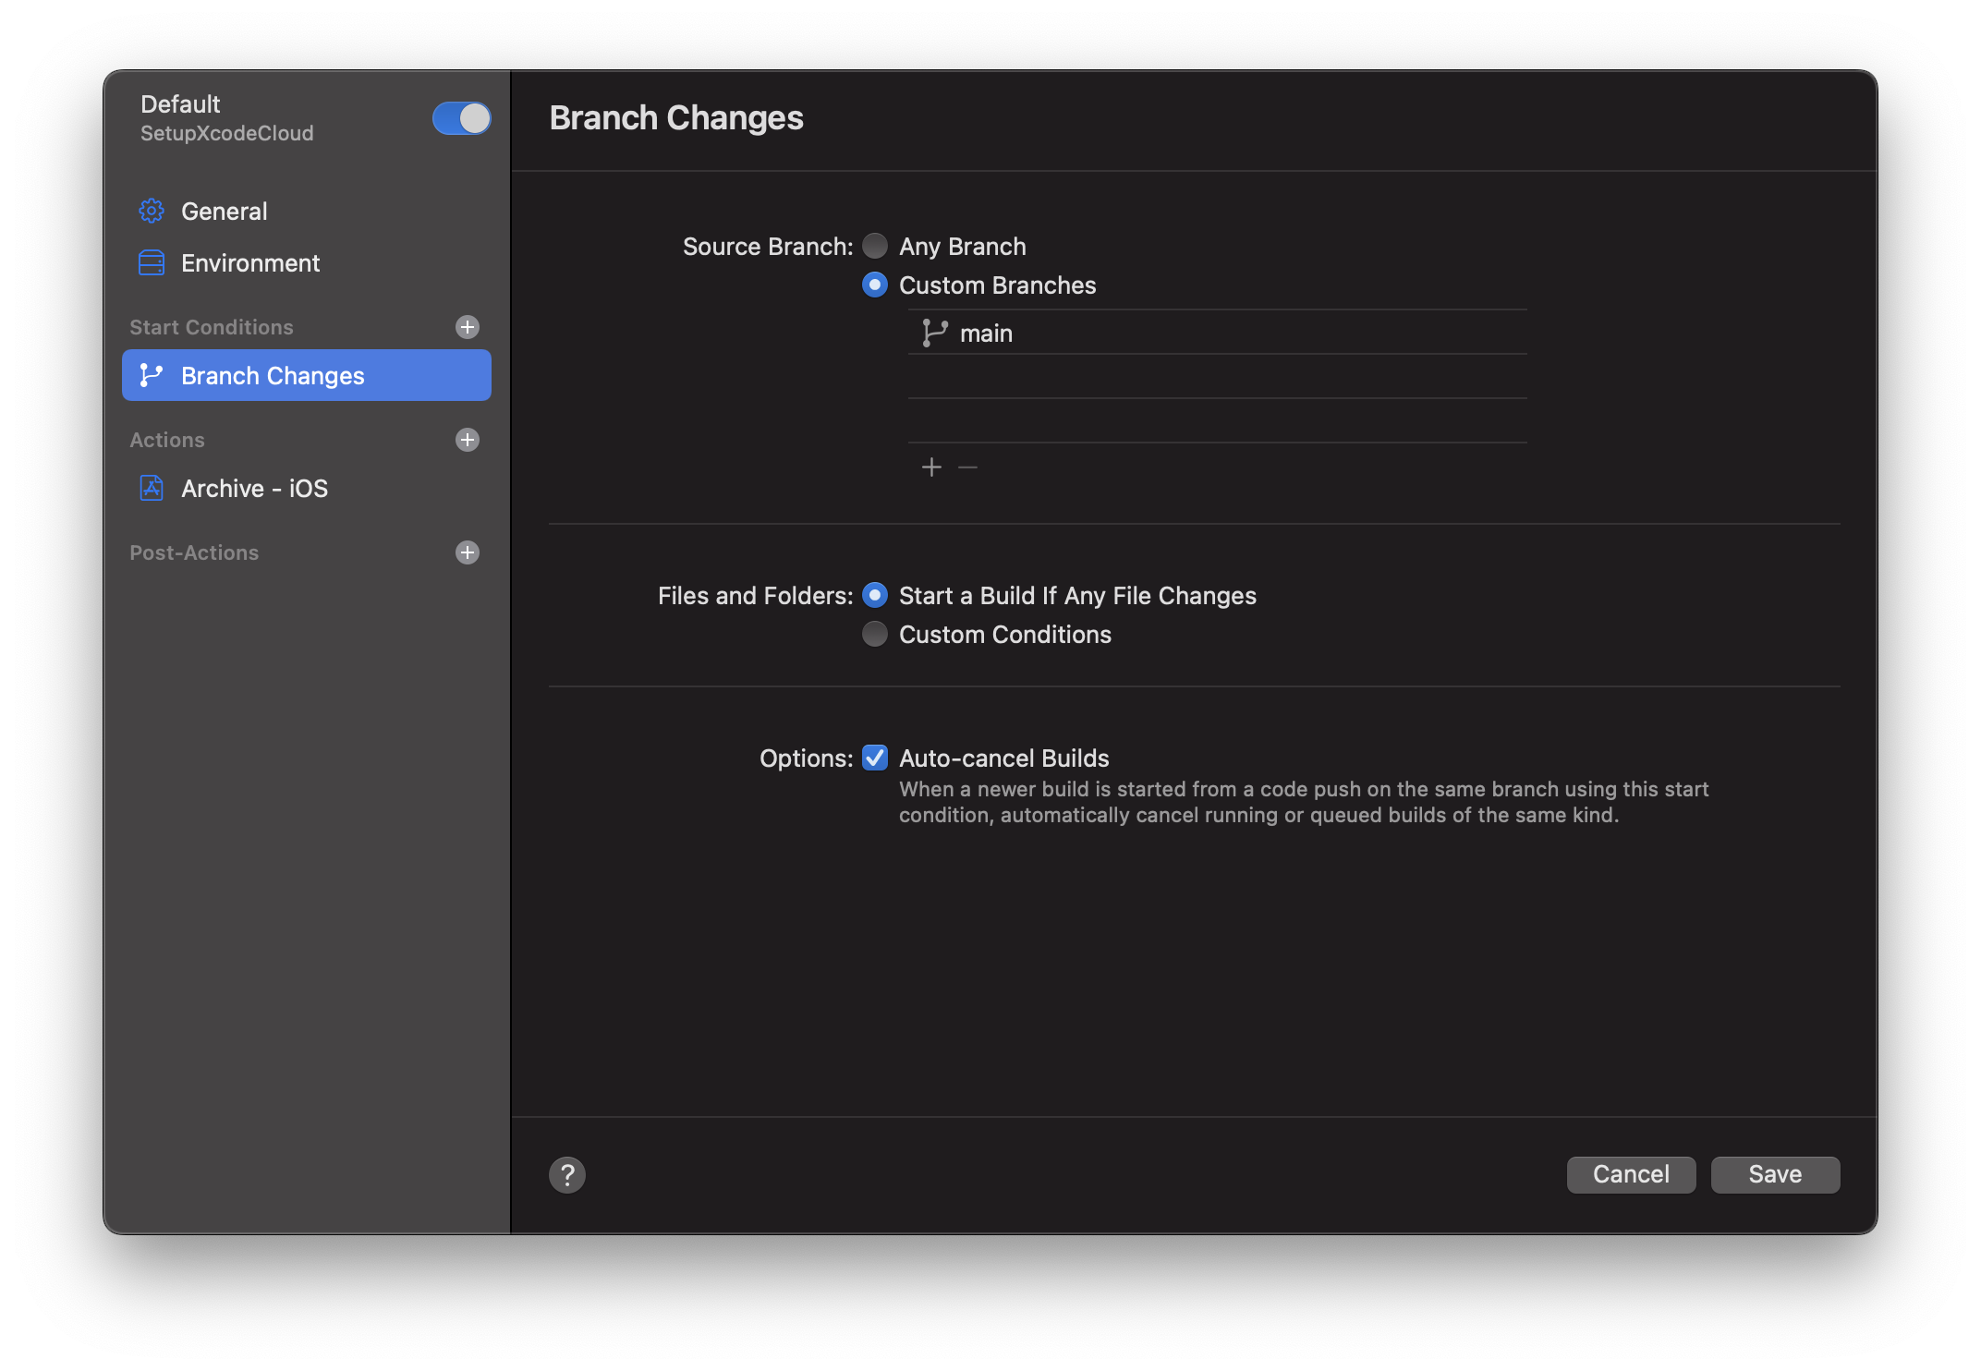Click the Cancel button

coord(1632,1172)
